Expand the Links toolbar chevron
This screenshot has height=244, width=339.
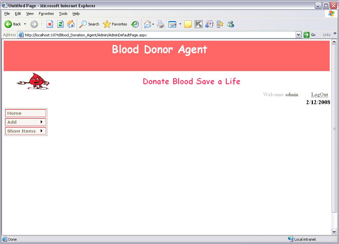335,33
